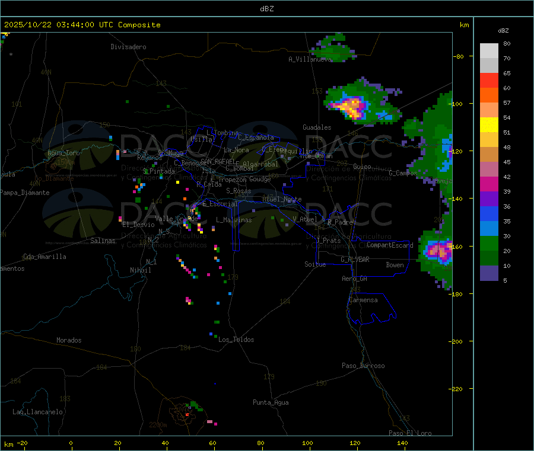This screenshot has width=534, height=451.
Task: Click the magenta 39-42 dBZ legend swatch
Action: click(x=489, y=184)
